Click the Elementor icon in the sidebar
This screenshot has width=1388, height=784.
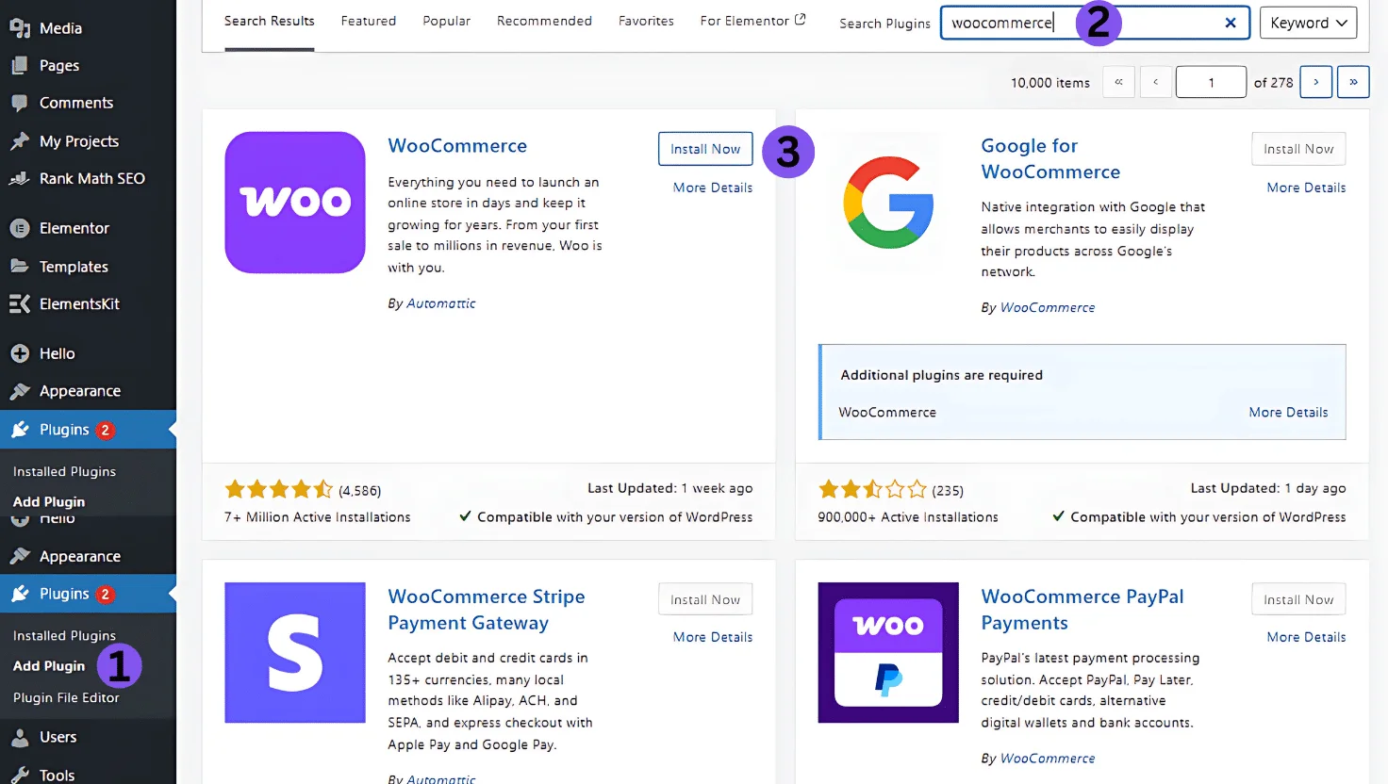coord(20,228)
